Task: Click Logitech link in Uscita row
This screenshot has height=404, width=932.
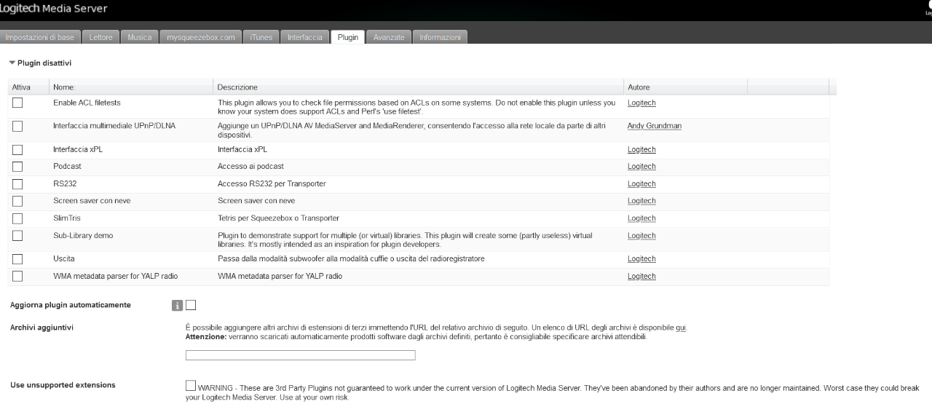Action: (641, 258)
